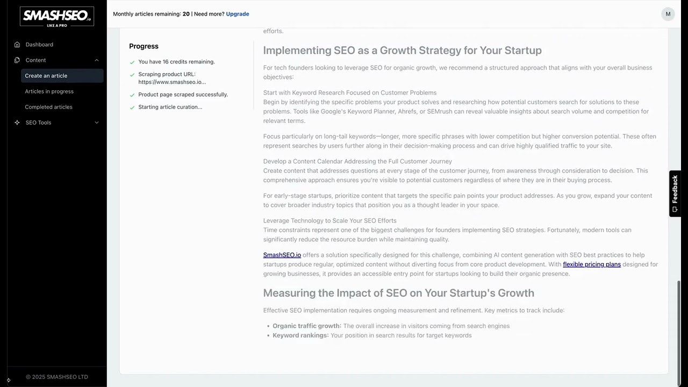This screenshot has width=688, height=387.
Task: Open Completed articles page
Action: 48,107
